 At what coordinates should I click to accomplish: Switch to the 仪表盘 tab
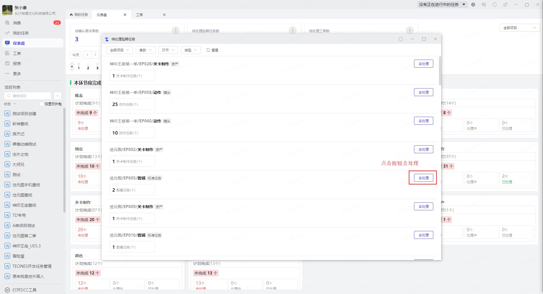tap(111, 15)
